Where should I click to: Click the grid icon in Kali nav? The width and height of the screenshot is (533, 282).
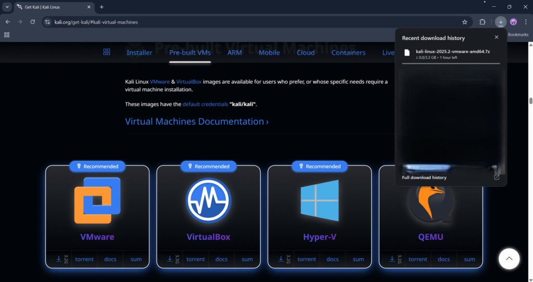(107, 52)
